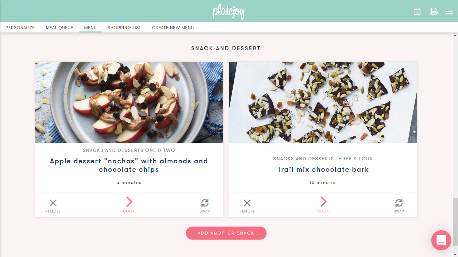This screenshot has width=458, height=257.
Task: Click the printer icon in header
Action: (x=434, y=11)
